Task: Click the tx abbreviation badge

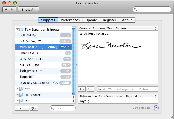Action: [x=68, y=53]
